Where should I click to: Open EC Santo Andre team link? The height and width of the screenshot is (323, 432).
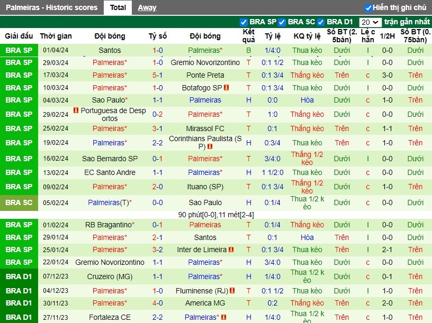(110, 172)
